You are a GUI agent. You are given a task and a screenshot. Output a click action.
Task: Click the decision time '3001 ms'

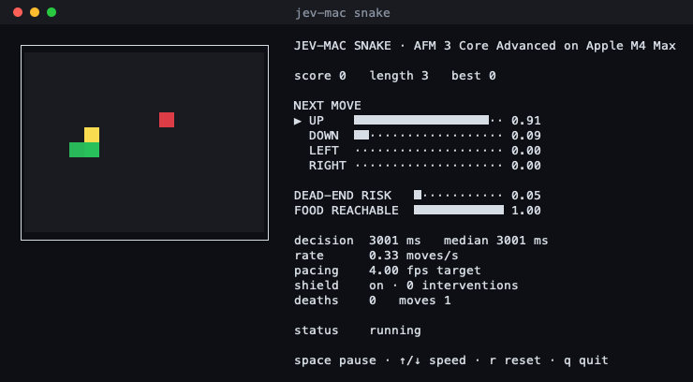click(x=394, y=241)
